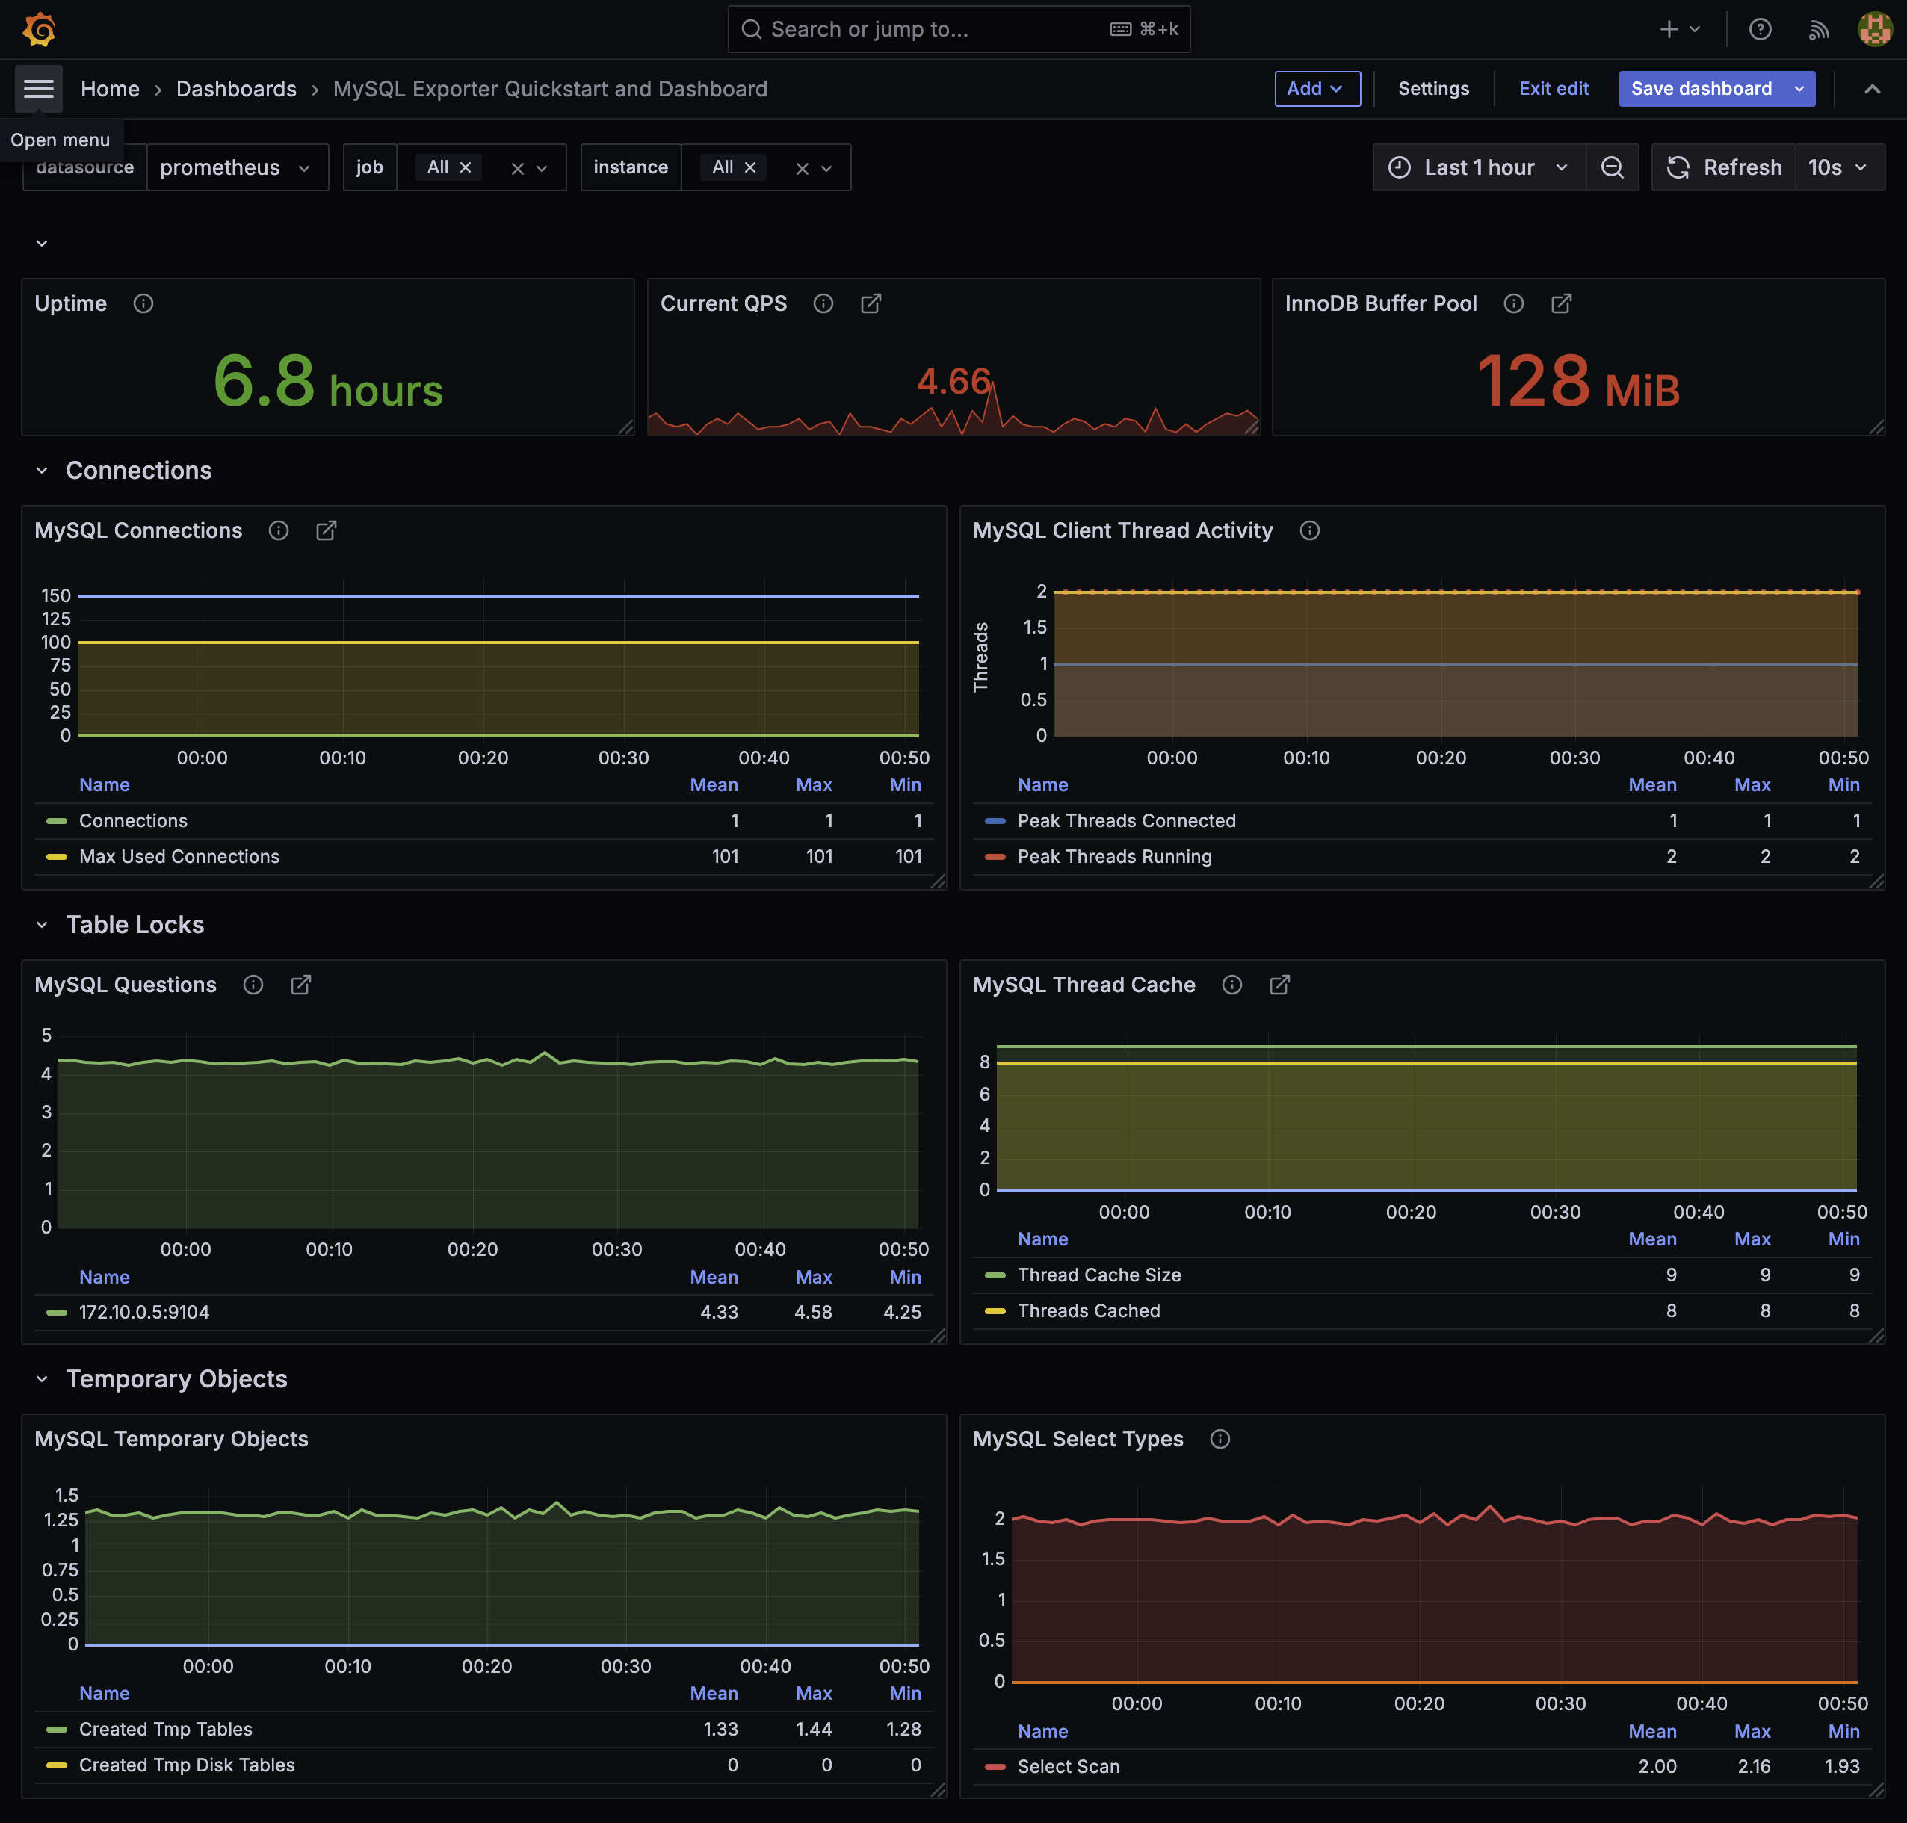
Task: Toggle Created Tmp Tables series
Action: [165, 1730]
